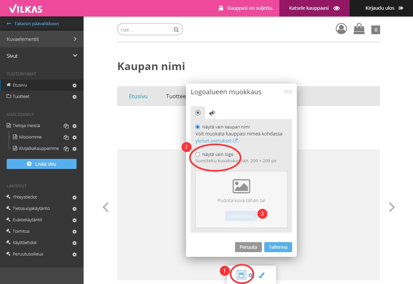Open logo area layout editor icon
Screen dimensions: 413x284
click(x=241, y=275)
